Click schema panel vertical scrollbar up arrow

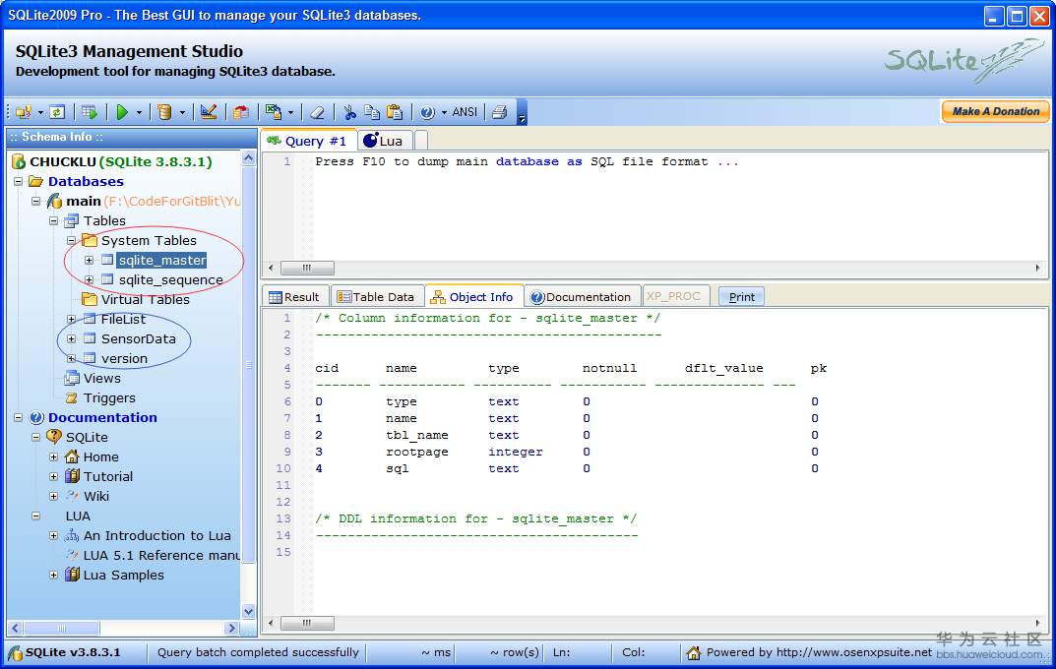click(x=249, y=158)
